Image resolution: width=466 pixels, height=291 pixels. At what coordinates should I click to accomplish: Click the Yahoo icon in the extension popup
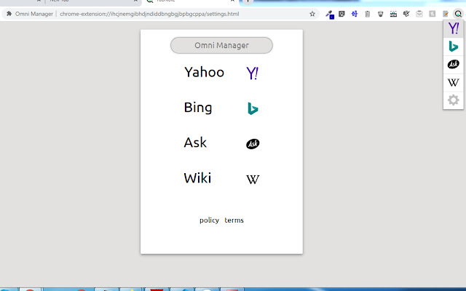454,28
